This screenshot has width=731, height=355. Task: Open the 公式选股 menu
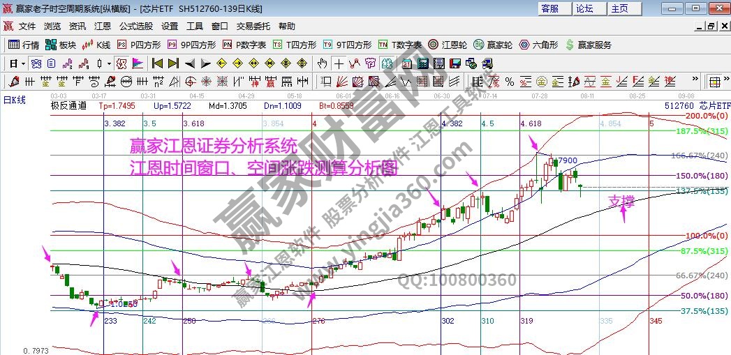[x=135, y=27]
